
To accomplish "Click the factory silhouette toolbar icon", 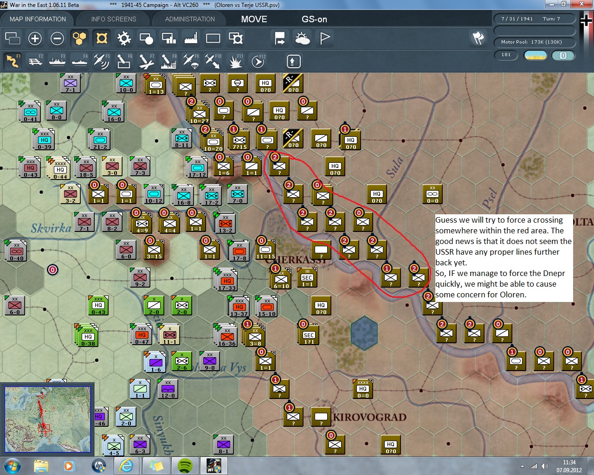I will click(191, 38).
